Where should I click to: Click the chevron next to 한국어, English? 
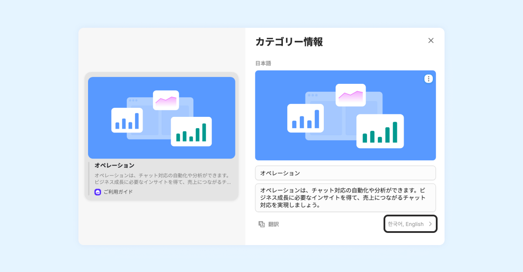430,224
